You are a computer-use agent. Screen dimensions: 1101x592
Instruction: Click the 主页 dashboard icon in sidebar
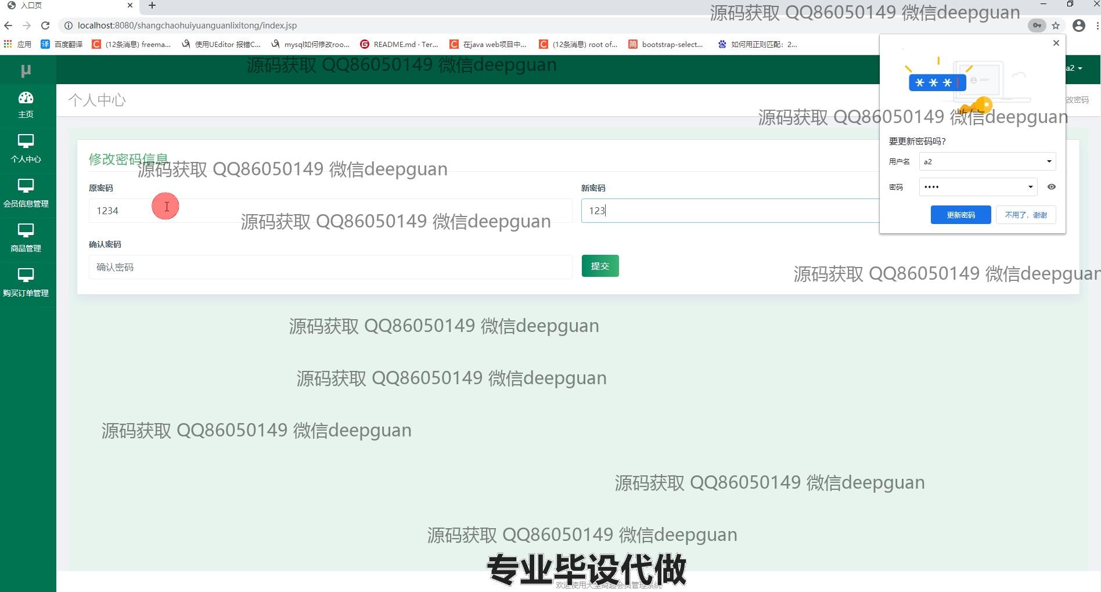26,98
